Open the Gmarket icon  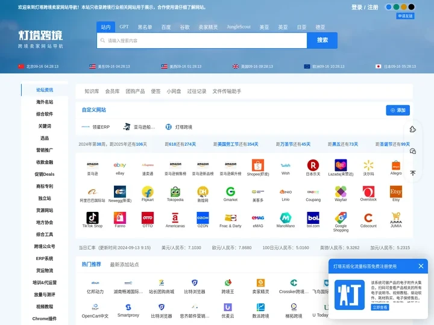230,191
